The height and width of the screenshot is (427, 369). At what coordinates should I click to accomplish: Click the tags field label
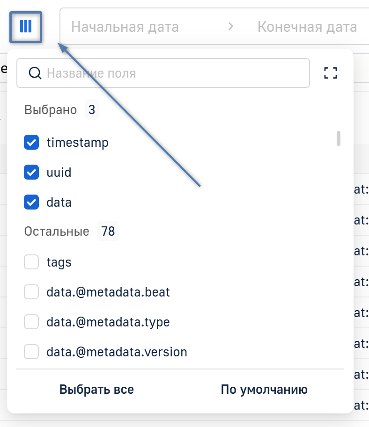click(59, 262)
